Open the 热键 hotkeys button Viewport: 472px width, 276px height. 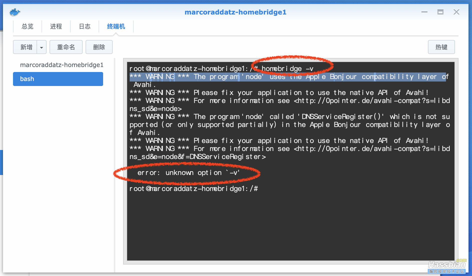coord(441,47)
